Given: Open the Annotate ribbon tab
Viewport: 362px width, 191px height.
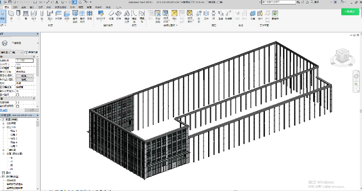Looking at the screenshot, I should (x=41, y=7).
